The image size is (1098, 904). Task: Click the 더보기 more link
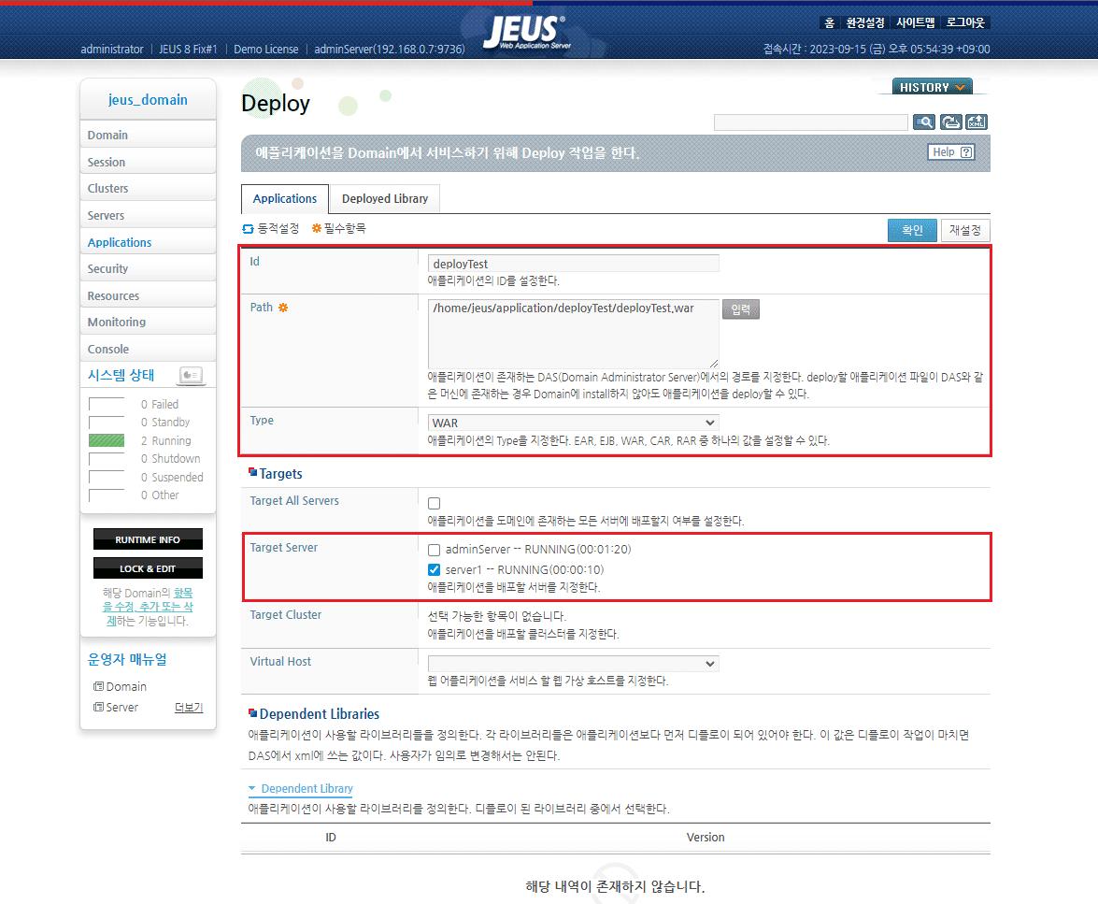(189, 708)
